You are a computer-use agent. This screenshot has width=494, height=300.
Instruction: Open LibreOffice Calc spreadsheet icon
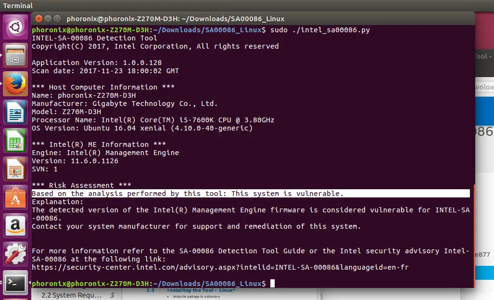(x=15, y=141)
